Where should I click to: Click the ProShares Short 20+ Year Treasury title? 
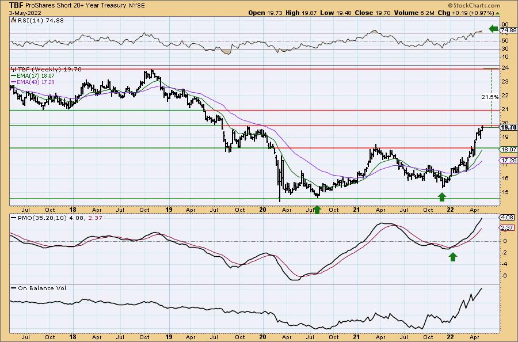tap(75, 5)
